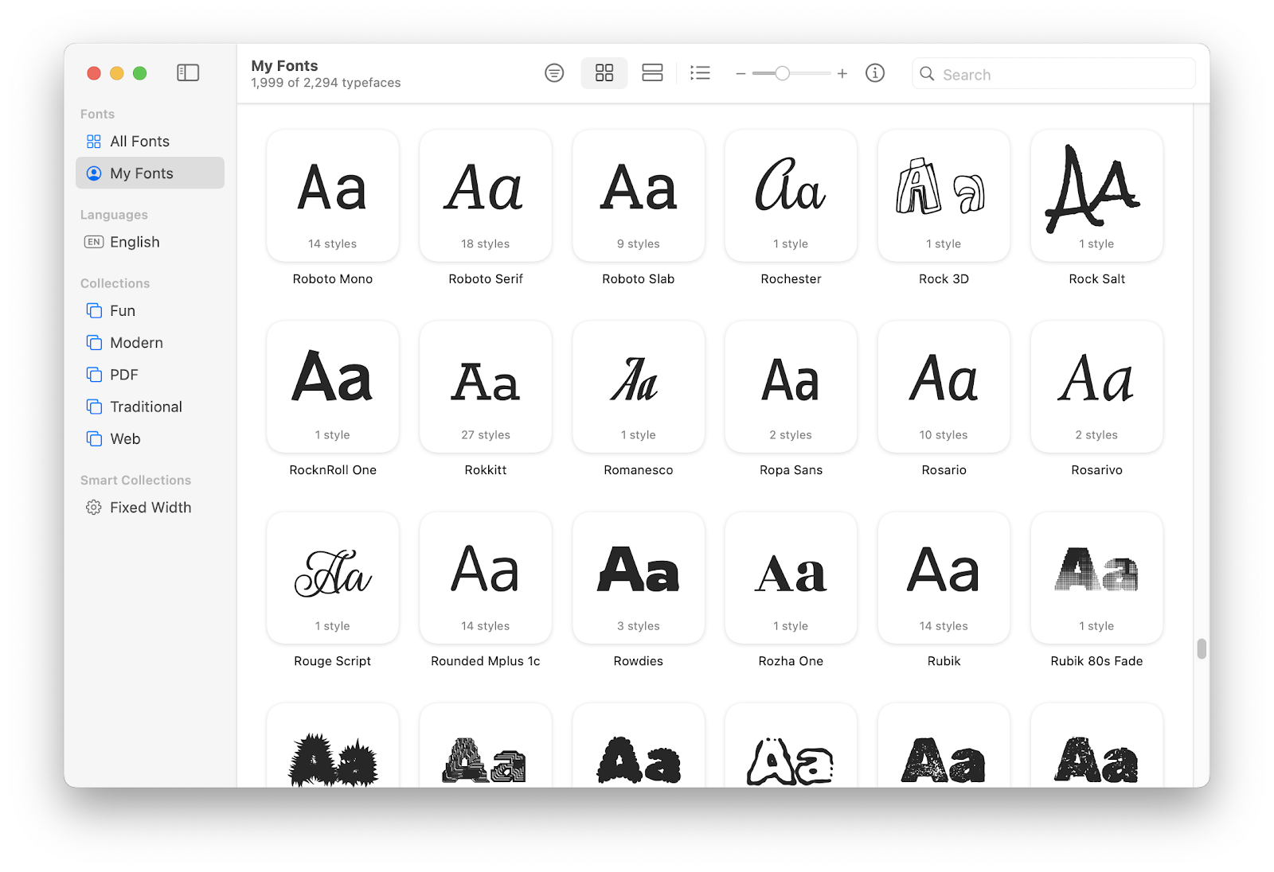The image size is (1274, 872).
Task: Select the Rokkitt font preview
Action: [486, 387]
